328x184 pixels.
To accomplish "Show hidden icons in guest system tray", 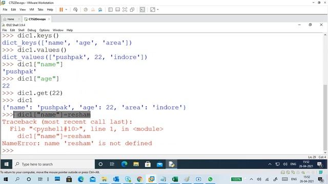I will coord(270,164).
